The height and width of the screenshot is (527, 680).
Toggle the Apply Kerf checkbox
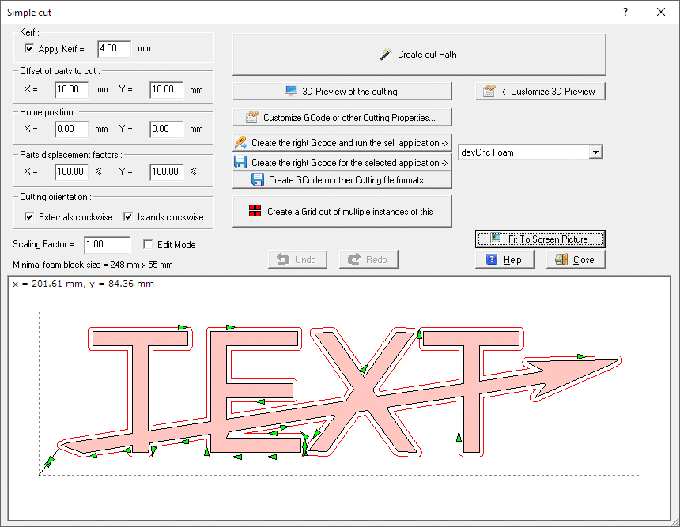coord(29,48)
